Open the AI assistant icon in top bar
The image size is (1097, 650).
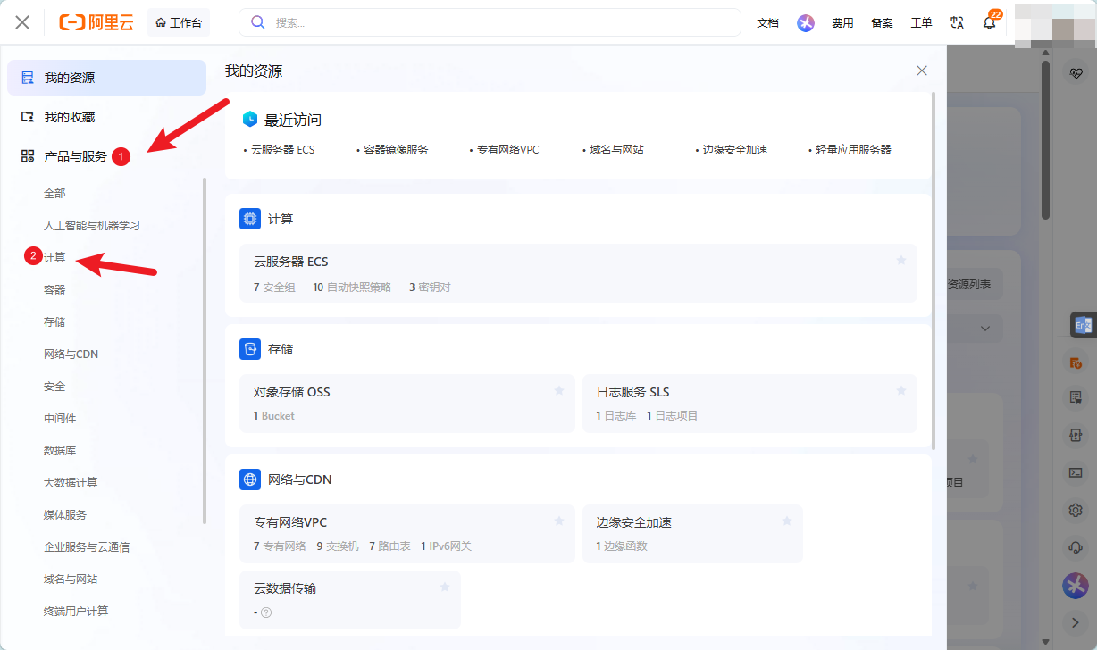tap(806, 23)
